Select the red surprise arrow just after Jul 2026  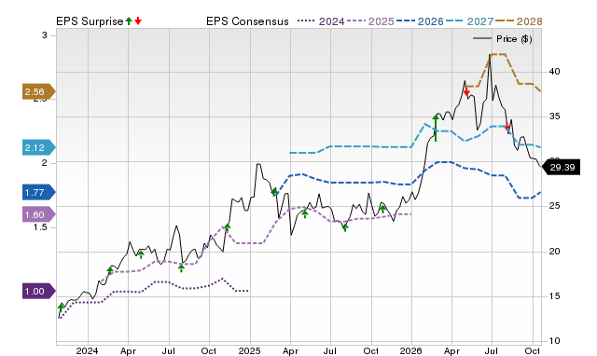click(x=507, y=127)
